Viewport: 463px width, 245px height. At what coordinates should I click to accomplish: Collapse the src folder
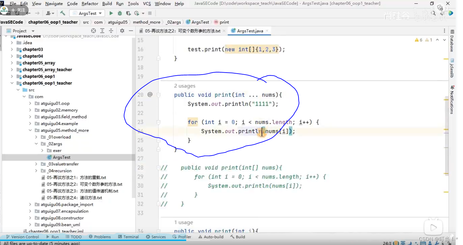[18, 90]
